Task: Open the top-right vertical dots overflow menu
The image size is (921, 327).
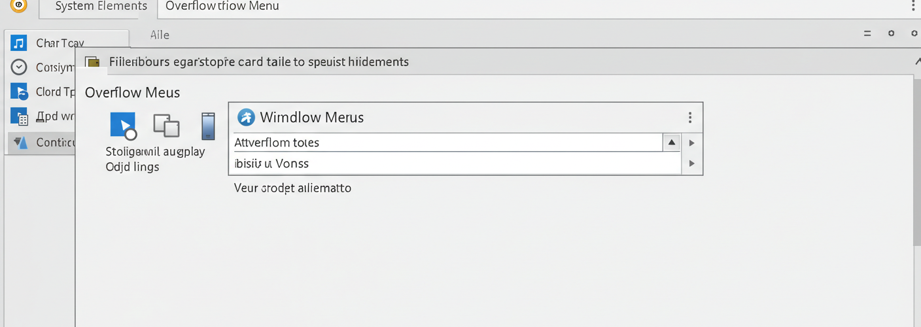Action: pyautogui.click(x=913, y=6)
